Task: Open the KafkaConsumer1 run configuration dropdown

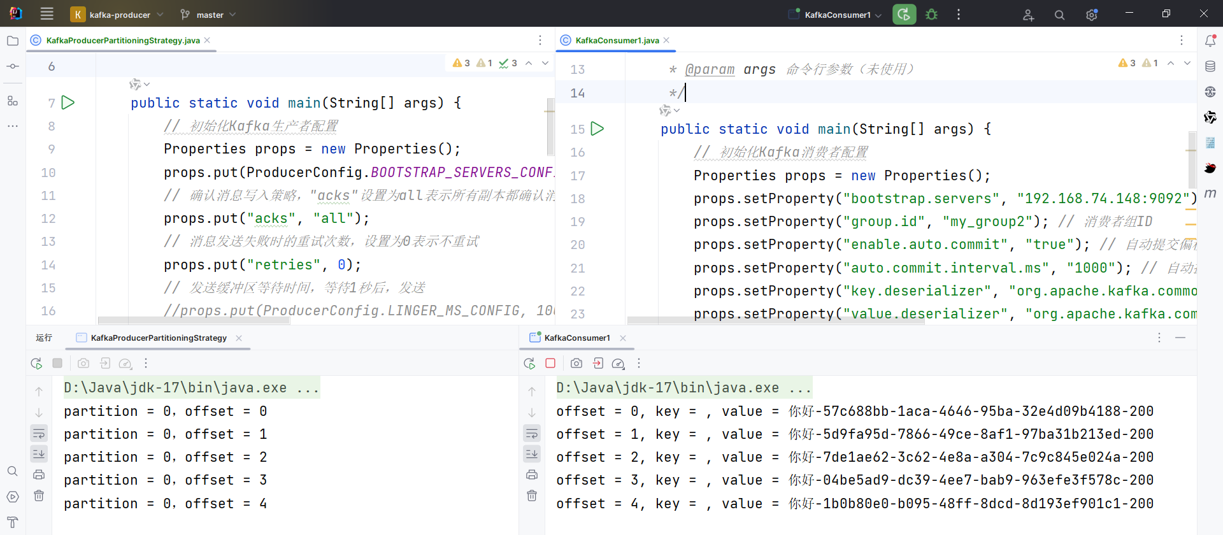Action: [x=835, y=15]
